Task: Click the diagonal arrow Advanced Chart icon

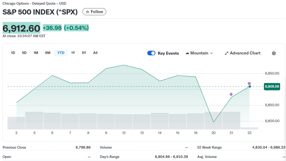Action: [x=227, y=53]
